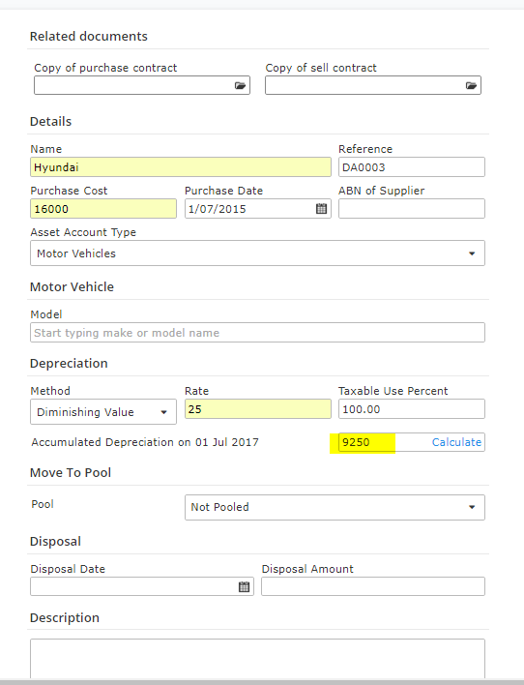
Task: Edit the depreciation Rate field
Action: point(258,409)
